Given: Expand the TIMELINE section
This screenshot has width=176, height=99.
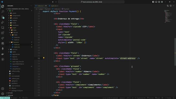Looking at the screenshot, I should tap(10, 95).
